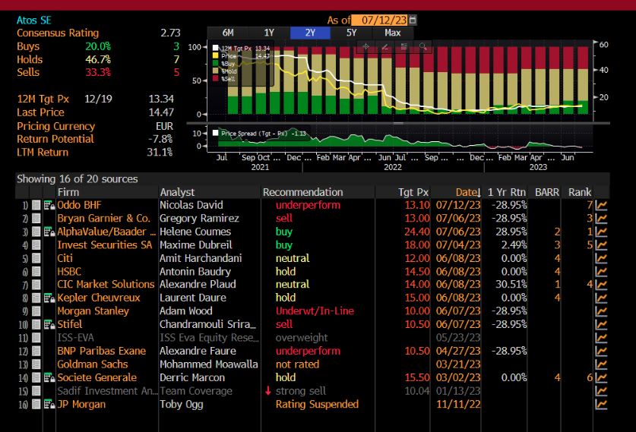Open the rating chart icon for AlphaValue/Baader

point(601,232)
